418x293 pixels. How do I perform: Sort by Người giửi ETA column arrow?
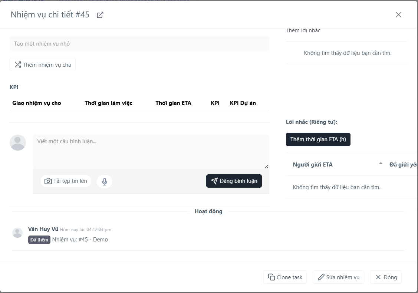[381, 164]
